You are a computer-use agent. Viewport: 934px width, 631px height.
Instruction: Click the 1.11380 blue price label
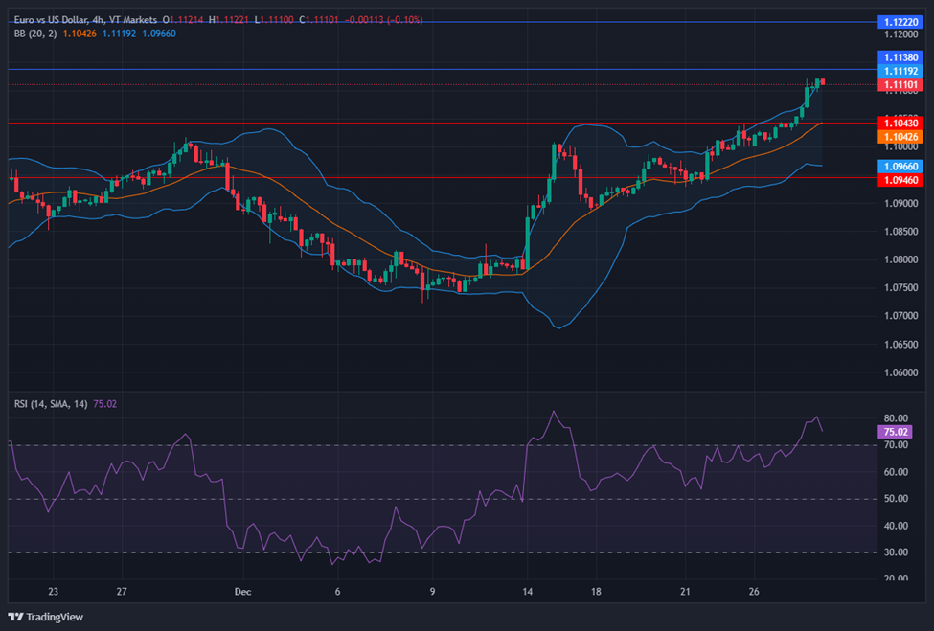[x=899, y=57]
